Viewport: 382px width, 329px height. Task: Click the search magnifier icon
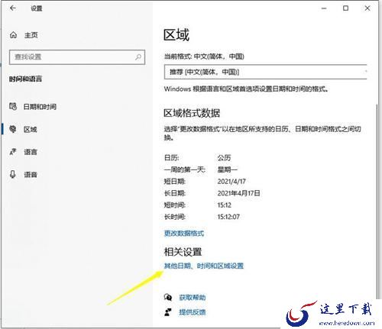click(138, 57)
